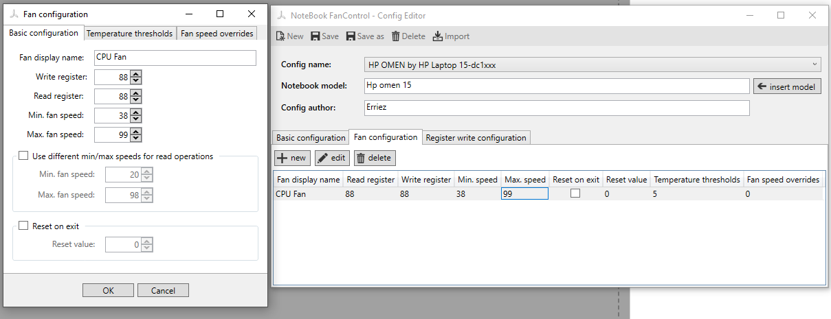Decrease the Read register value
The width and height of the screenshot is (831, 319).
136,99
